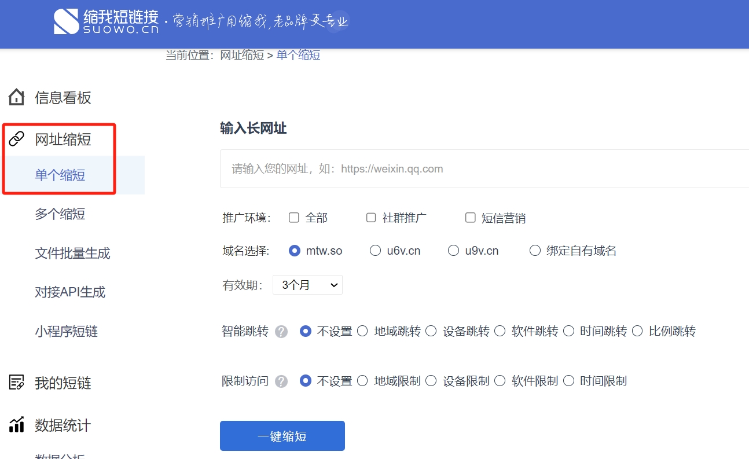Click the 网址缩短 breadcrumb link

pos(242,56)
